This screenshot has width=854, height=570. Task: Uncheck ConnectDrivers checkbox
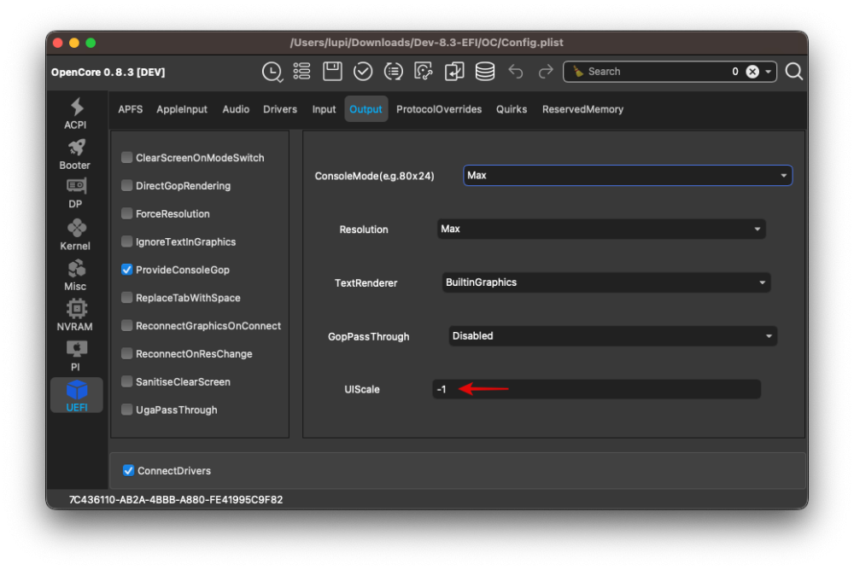coord(128,470)
